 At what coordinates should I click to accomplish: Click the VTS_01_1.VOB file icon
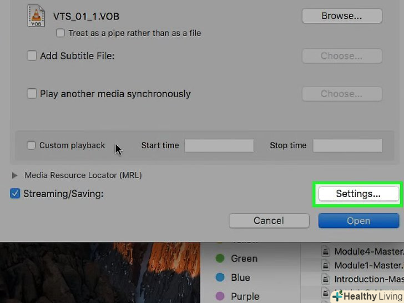(x=36, y=16)
